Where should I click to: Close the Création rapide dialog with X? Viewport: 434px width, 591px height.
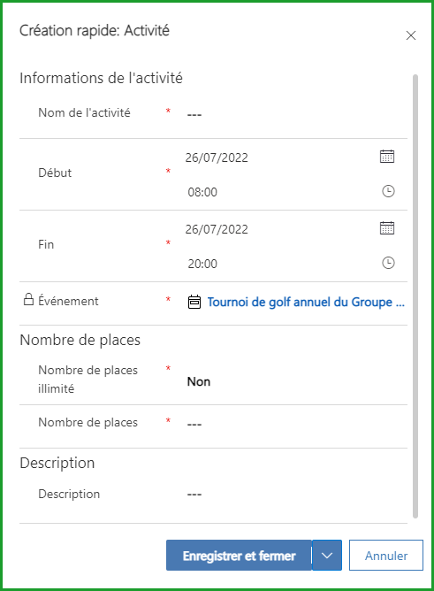(411, 35)
